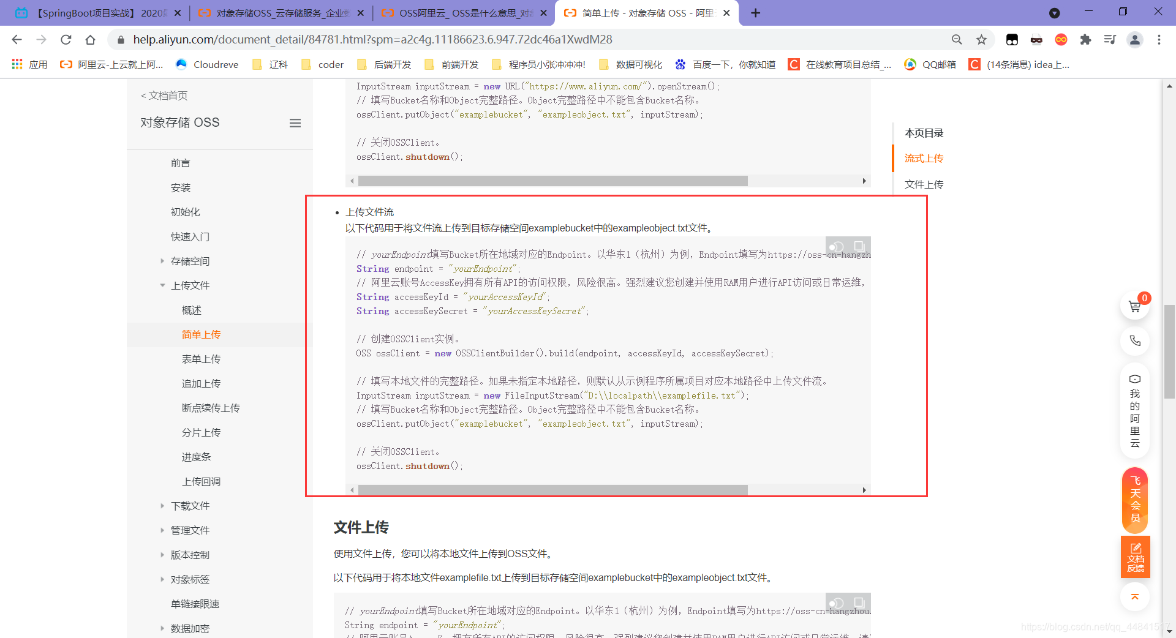Image resolution: width=1176 pixels, height=638 pixels.
Task: Open the masked-file extension icon
Action: coord(1036,40)
